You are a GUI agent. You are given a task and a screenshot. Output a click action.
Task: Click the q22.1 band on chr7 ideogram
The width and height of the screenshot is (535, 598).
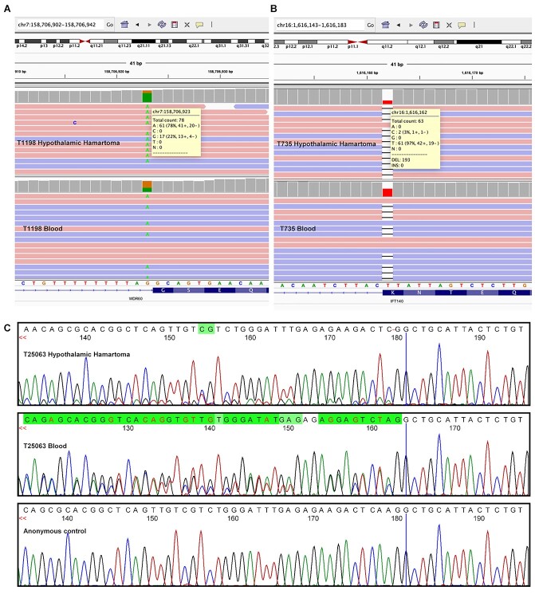[x=194, y=41]
